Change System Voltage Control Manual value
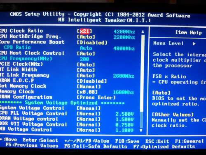The image size is (206, 155). [89, 108]
